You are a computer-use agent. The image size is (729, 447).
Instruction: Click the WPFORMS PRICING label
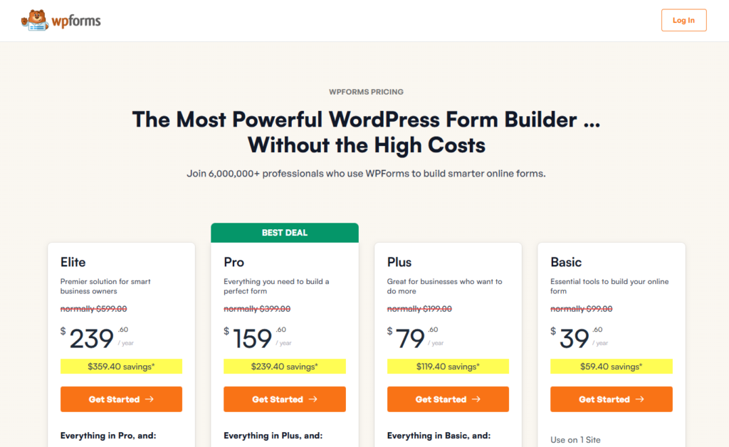[366, 92]
